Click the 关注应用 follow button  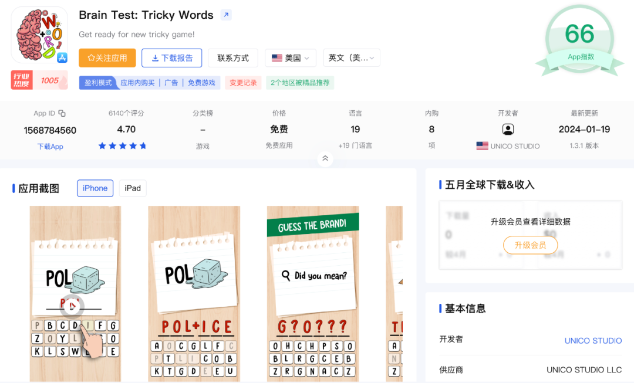(x=107, y=58)
